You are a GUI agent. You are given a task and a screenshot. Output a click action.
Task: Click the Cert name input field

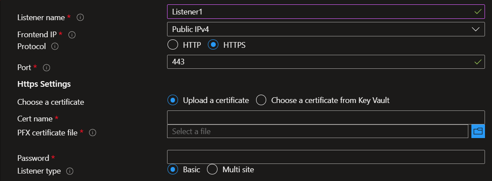326,117
